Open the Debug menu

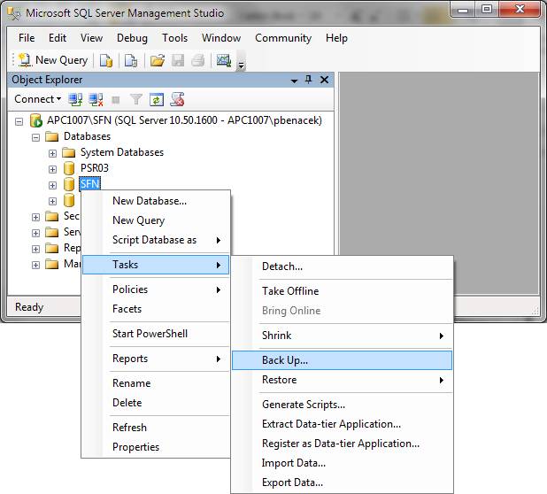tap(132, 38)
